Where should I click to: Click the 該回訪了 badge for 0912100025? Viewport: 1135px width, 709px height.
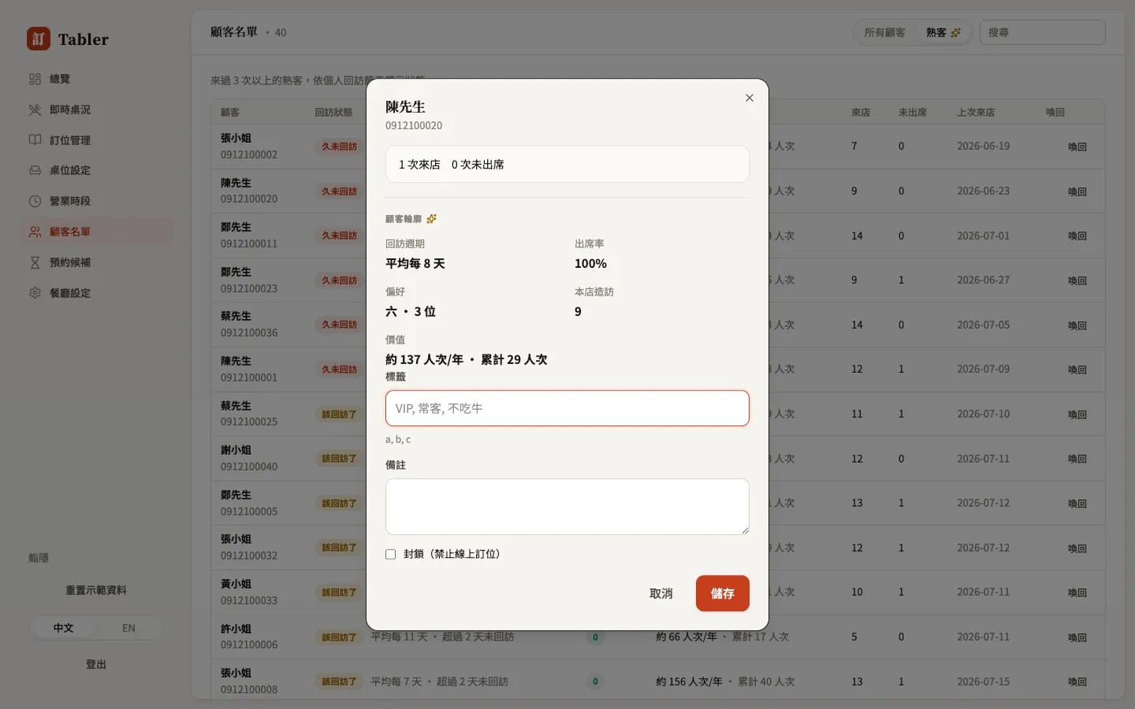(x=339, y=414)
